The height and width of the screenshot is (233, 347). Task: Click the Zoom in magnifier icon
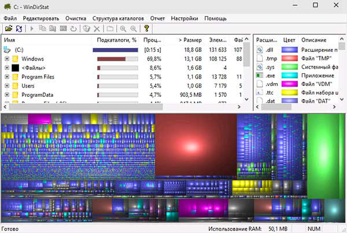coord(123,28)
